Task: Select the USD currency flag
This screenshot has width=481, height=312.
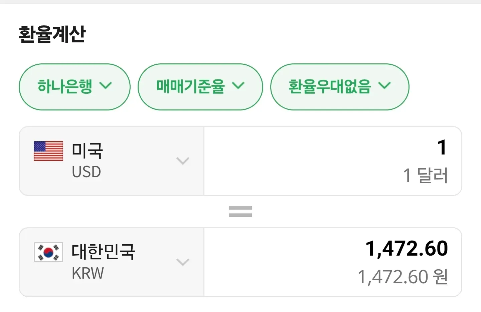Action: (48, 151)
